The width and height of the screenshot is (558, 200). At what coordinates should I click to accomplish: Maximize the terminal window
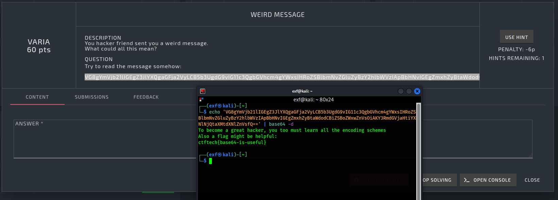pos(409,91)
